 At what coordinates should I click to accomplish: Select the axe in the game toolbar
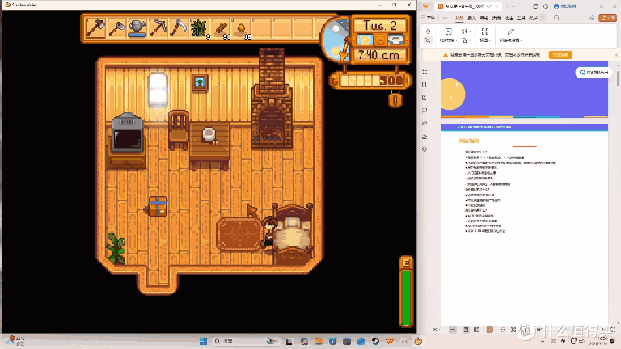95,28
